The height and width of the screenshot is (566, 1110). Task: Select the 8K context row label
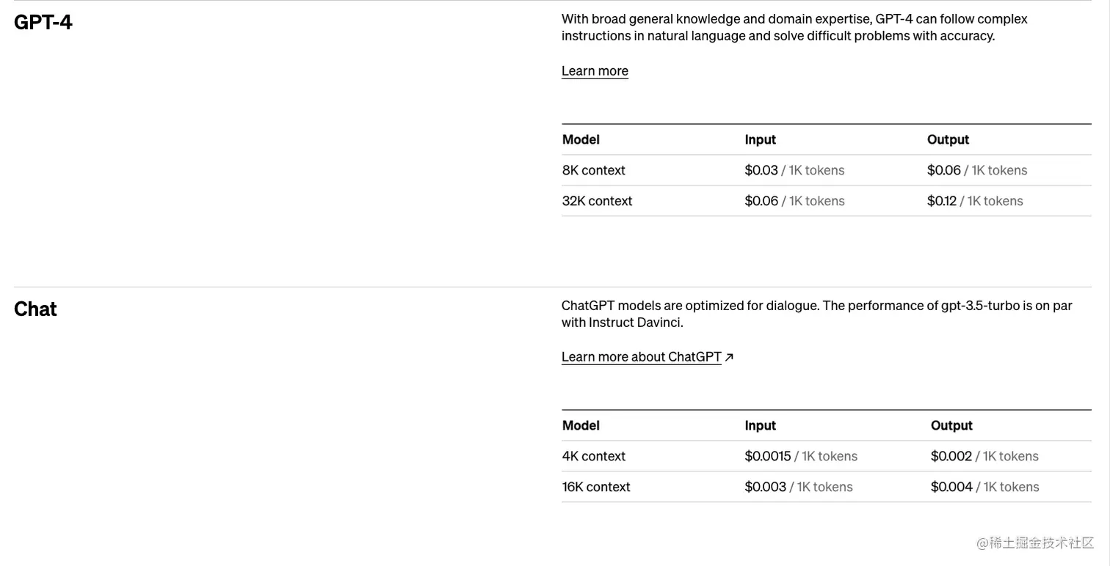point(593,170)
